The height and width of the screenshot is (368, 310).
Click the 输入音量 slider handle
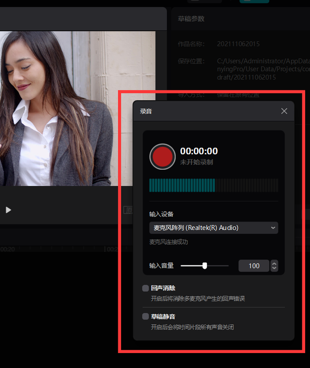pos(205,265)
